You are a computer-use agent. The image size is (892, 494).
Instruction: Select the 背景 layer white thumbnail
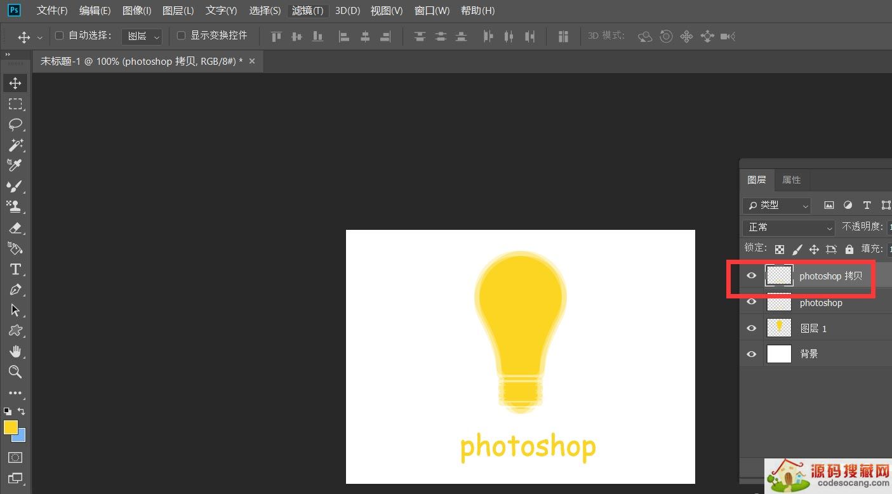pyautogui.click(x=779, y=354)
